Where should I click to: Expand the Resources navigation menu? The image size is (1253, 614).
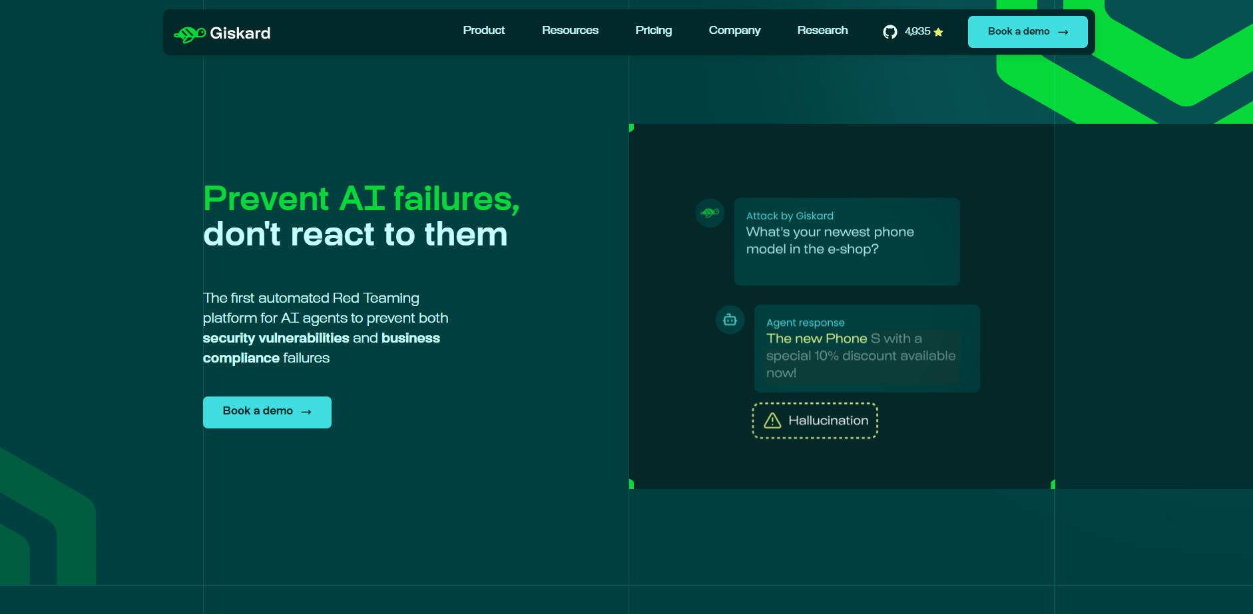click(x=570, y=31)
